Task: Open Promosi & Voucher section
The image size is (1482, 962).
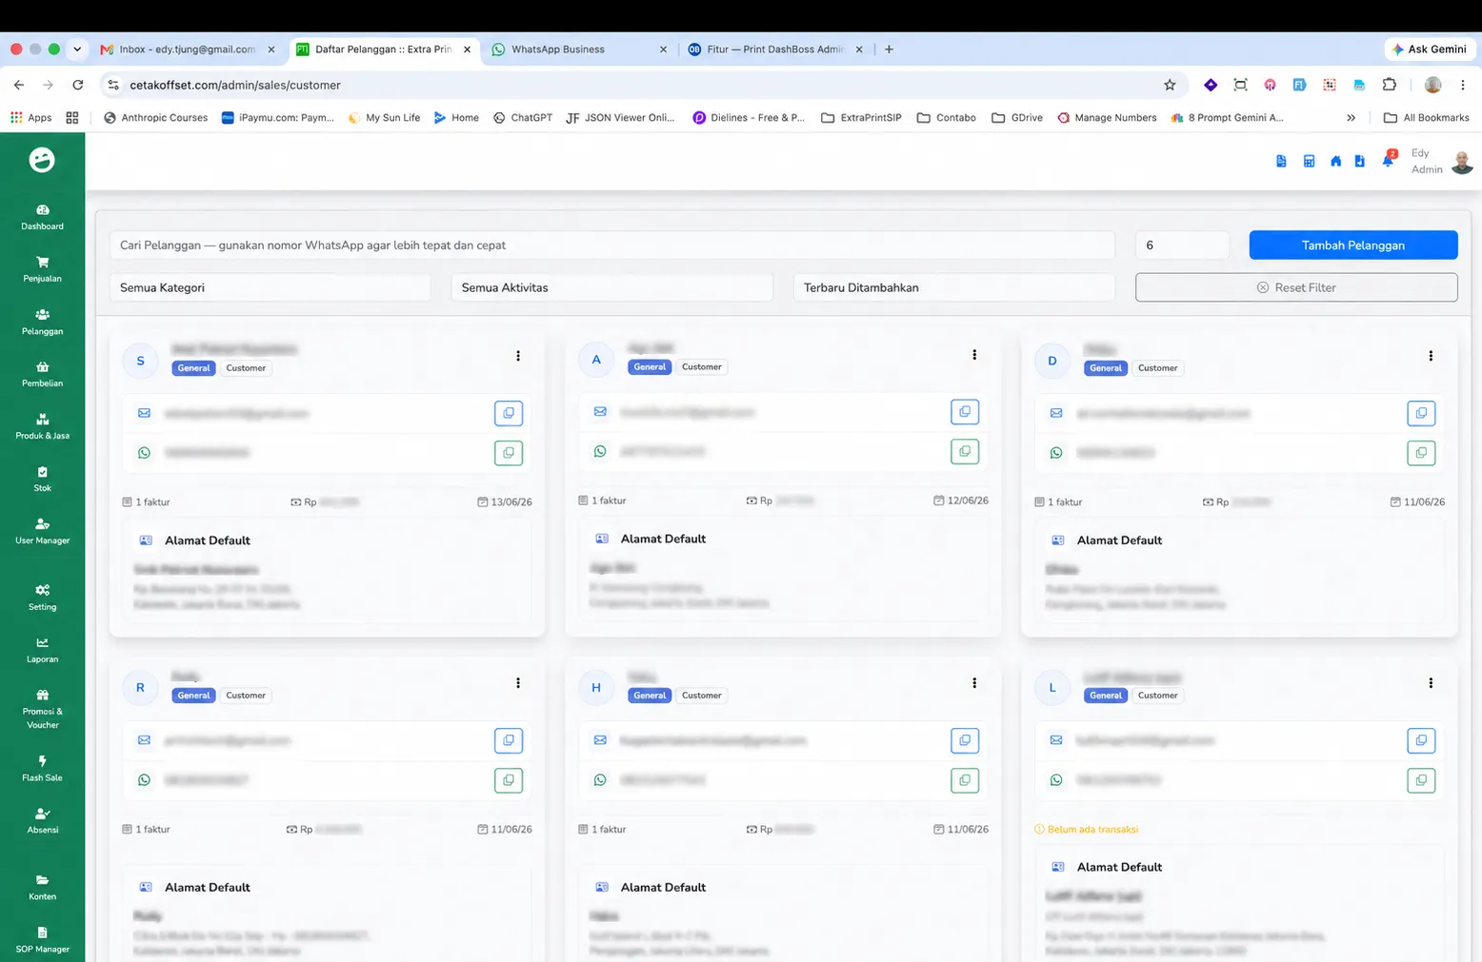Action: [x=42, y=709]
